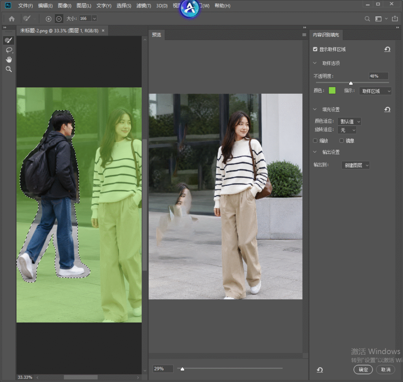403x382 pixels.
Task: Open the 帮助(H) menu
Action: coord(222,6)
